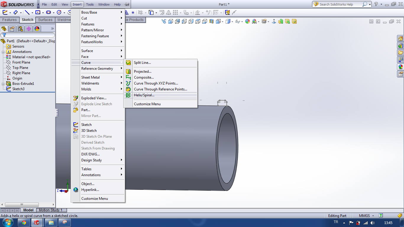Select the Line sketch tool
Image resolution: width=404 pixels, height=227 pixels.
27,12
